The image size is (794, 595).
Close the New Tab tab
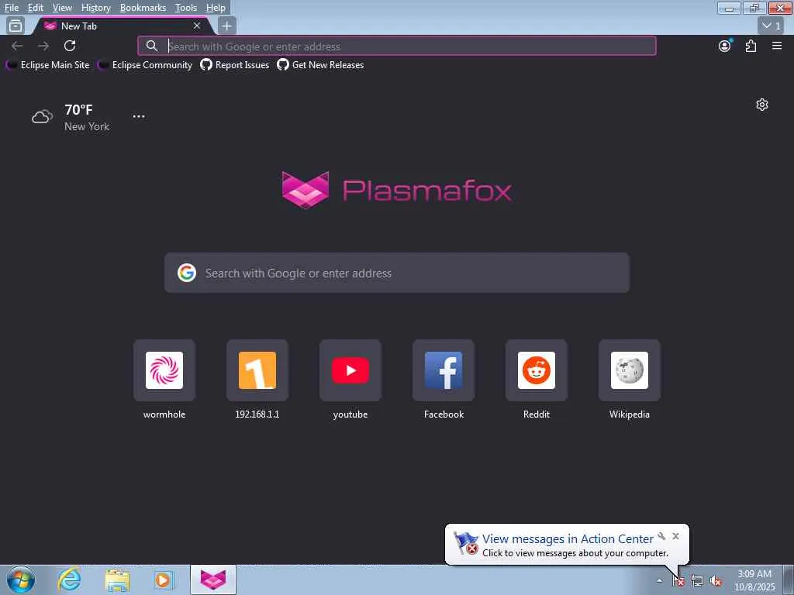(197, 26)
